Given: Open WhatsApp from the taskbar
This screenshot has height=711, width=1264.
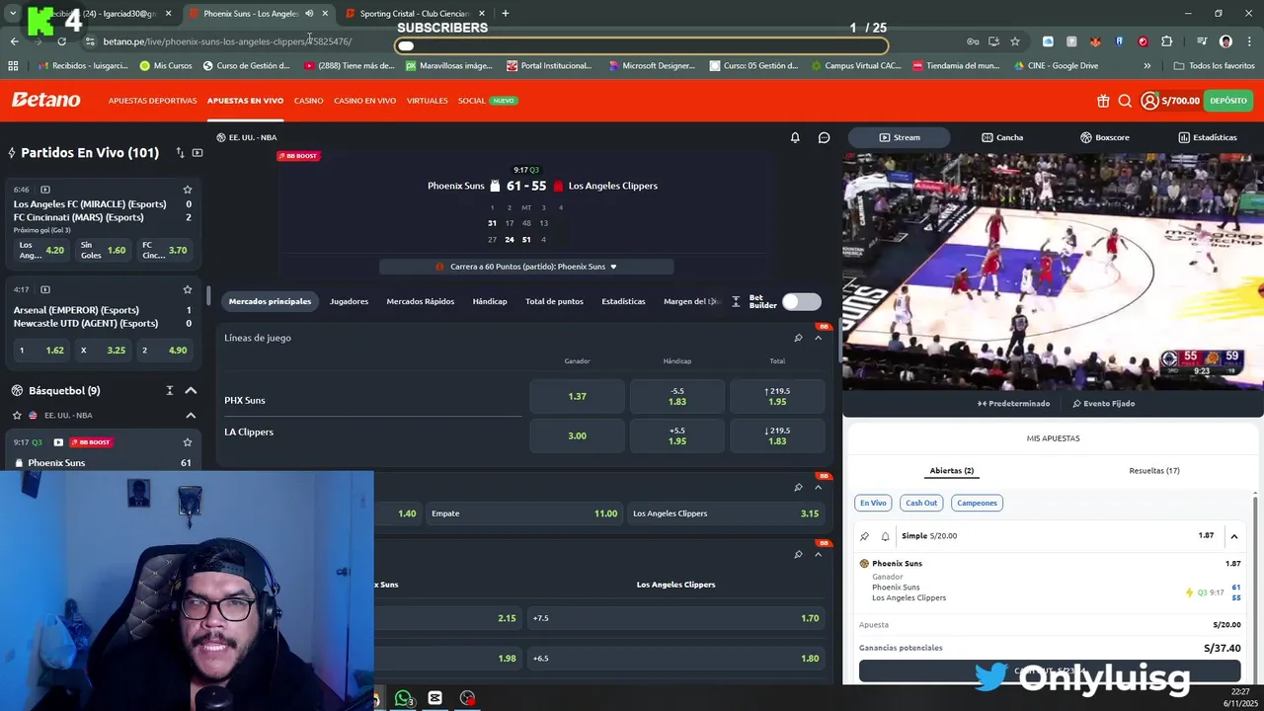Looking at the screenshot, I should click(x=404, y=698).
